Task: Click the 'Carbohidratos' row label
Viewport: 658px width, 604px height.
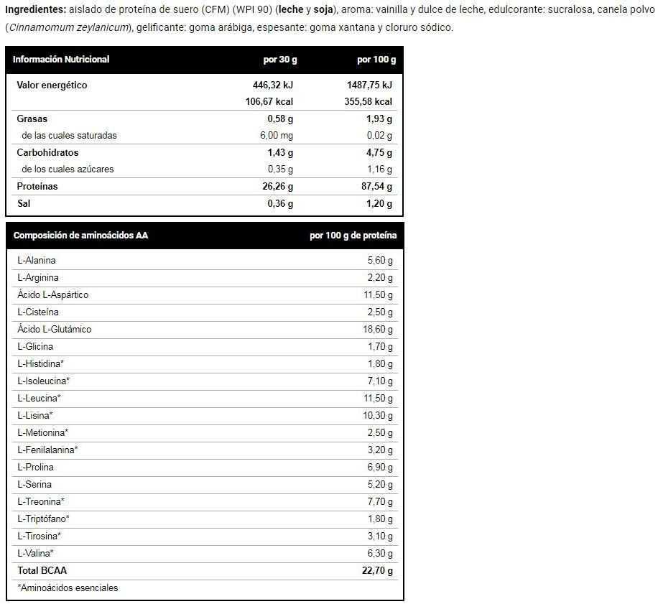Action: [47, 153]
